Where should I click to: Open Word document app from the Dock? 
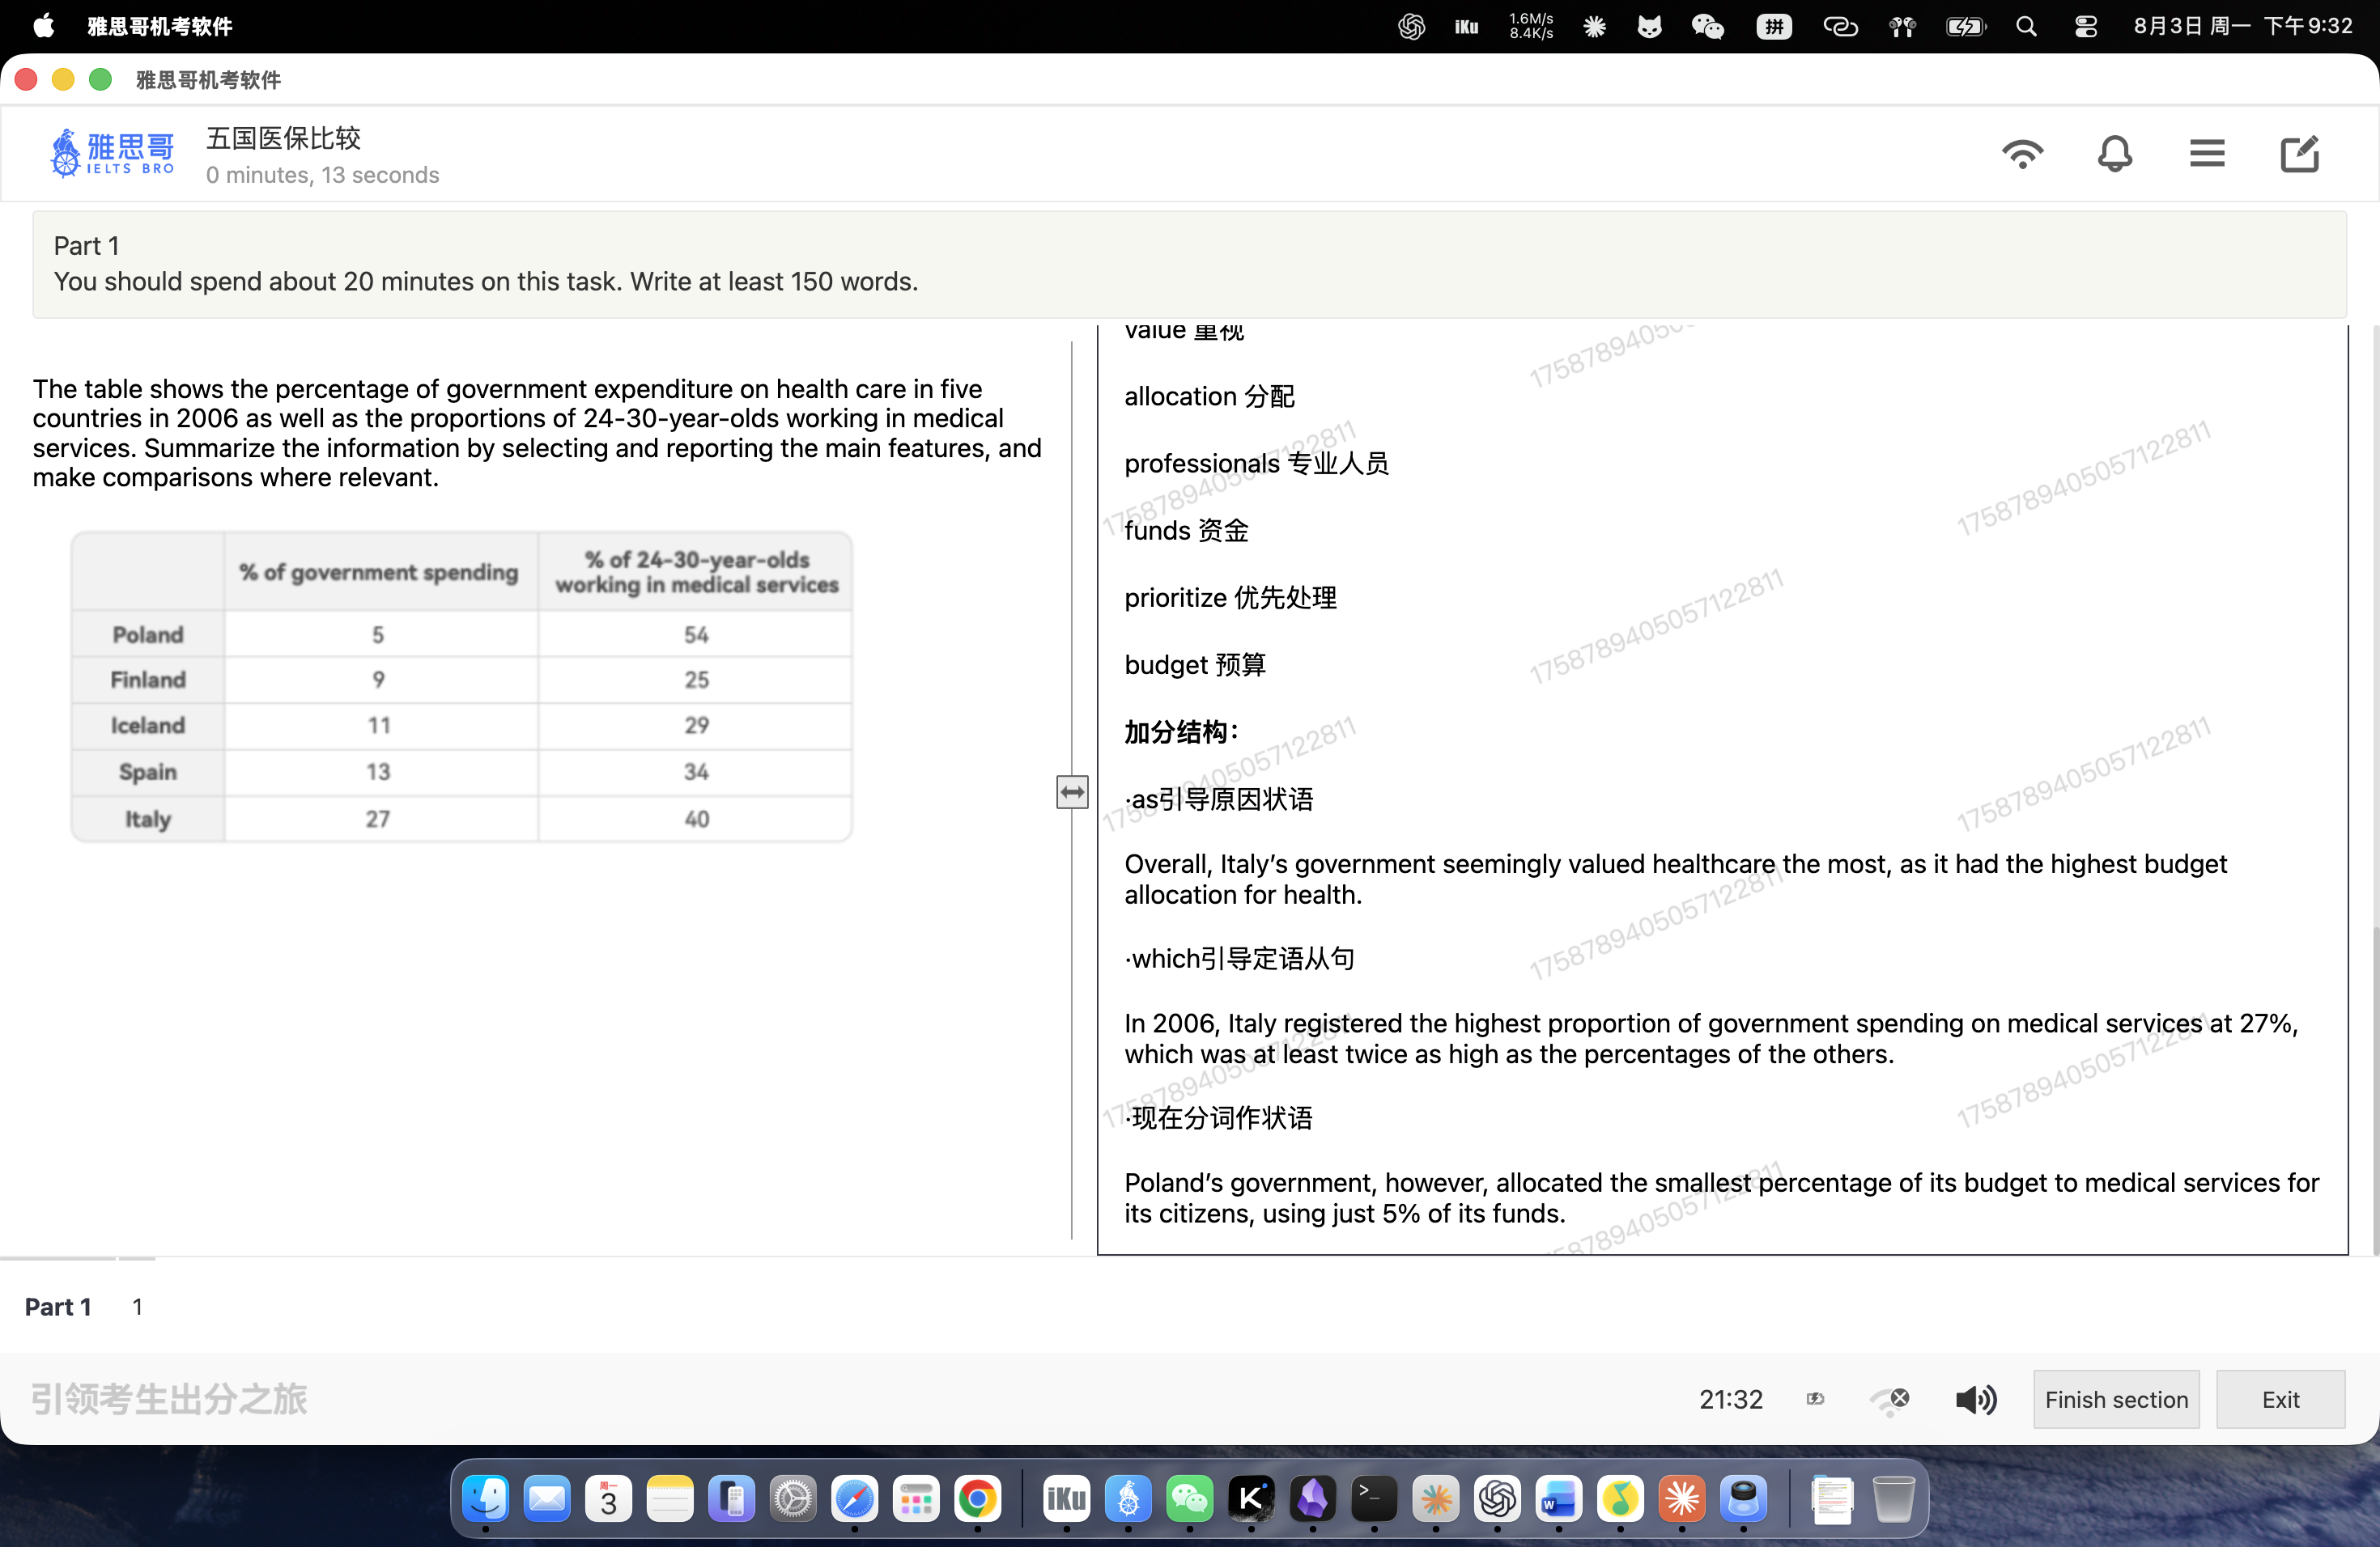[1559, 1498]
